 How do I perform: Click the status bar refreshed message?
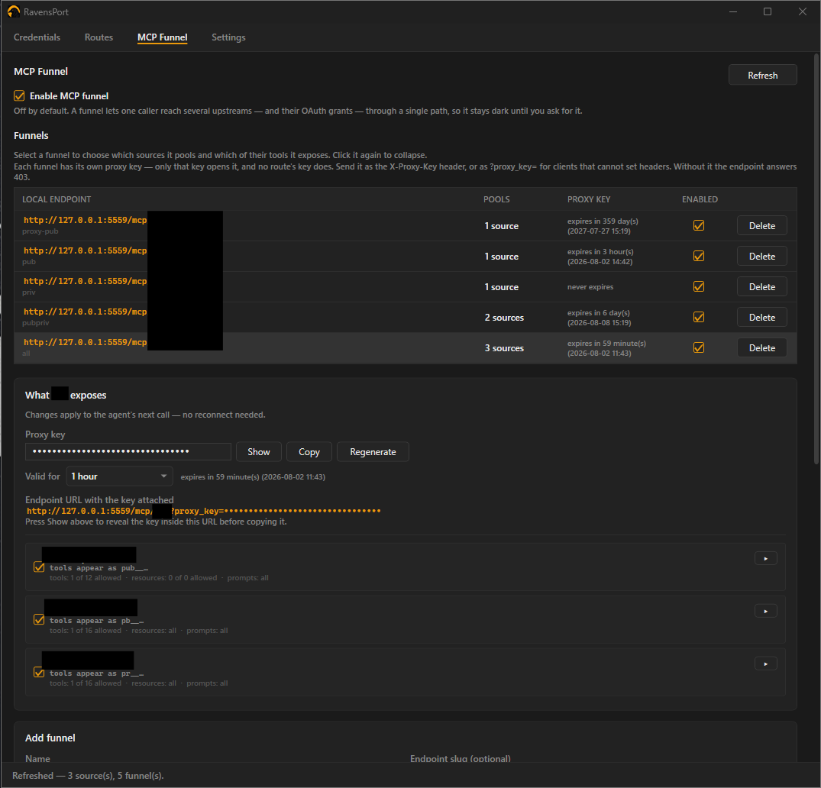click(x=88, y=776)
